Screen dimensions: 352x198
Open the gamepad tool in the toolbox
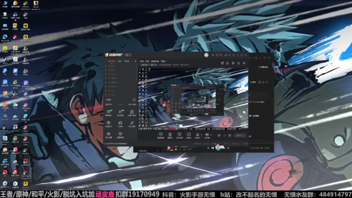[120, 123]
